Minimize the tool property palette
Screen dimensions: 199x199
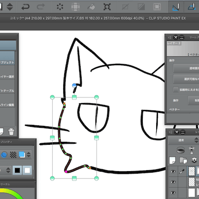tap(182, 37)
